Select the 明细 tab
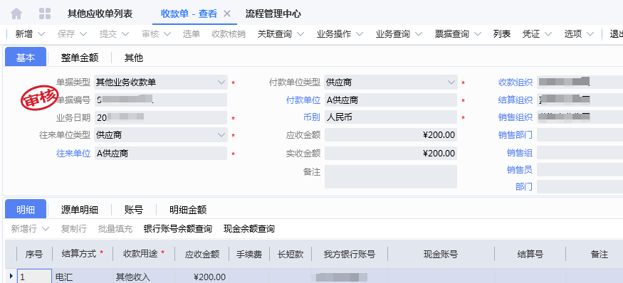The image size is (623, 283). (x=26, y=209)
